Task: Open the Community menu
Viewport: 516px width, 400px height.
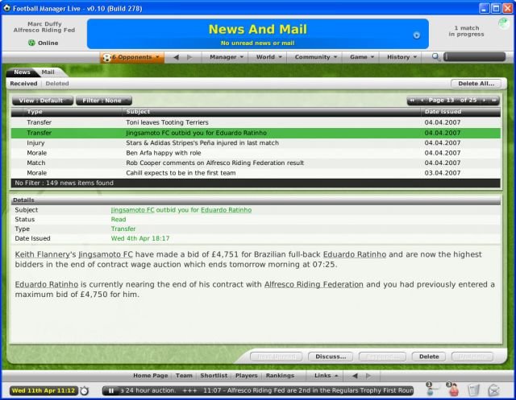Action: [316, 58]
